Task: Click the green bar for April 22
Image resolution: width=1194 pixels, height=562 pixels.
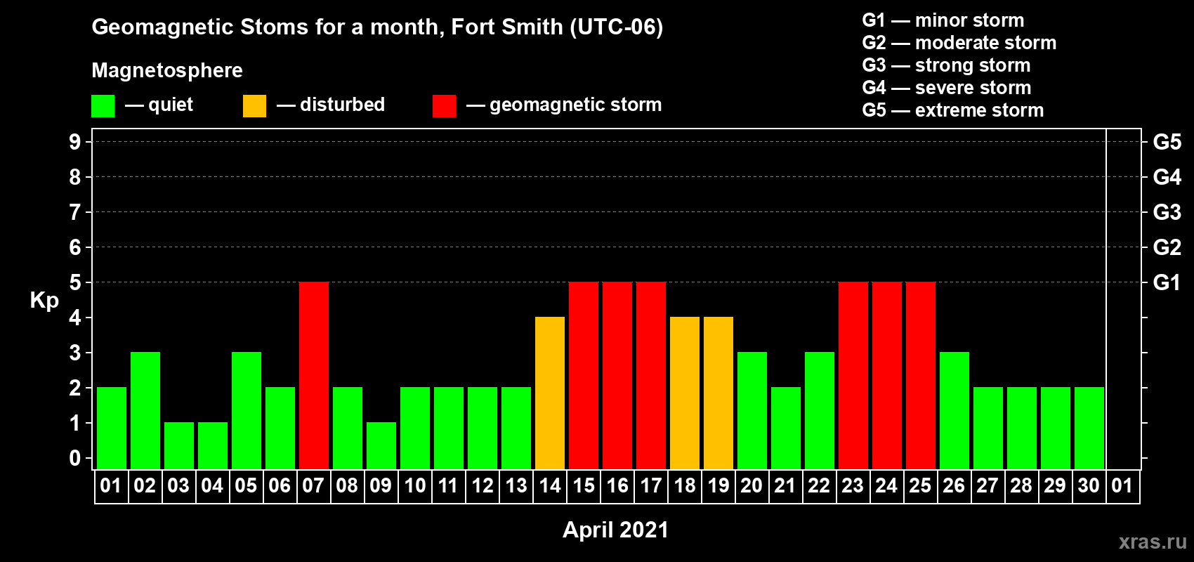Action: pos(820,410)
